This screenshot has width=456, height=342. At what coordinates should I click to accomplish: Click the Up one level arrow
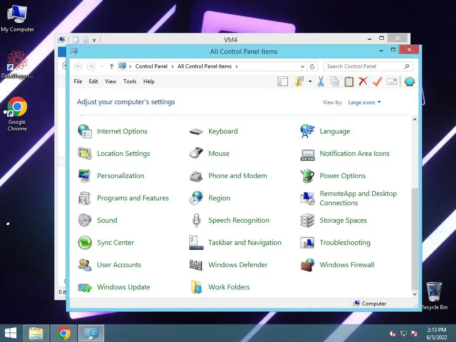[112, 66]
